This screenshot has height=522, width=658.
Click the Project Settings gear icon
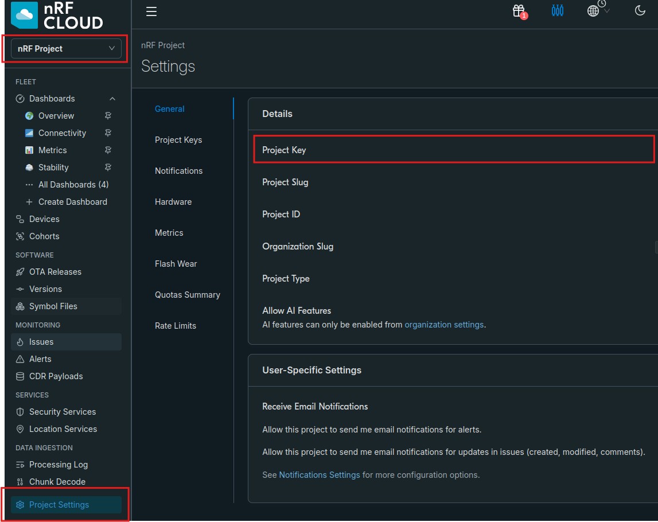(x=20, y=505)
